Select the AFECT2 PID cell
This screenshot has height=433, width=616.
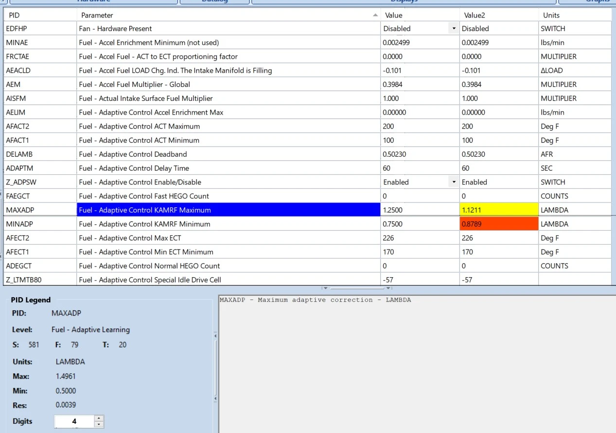click(x=40, y=238)
